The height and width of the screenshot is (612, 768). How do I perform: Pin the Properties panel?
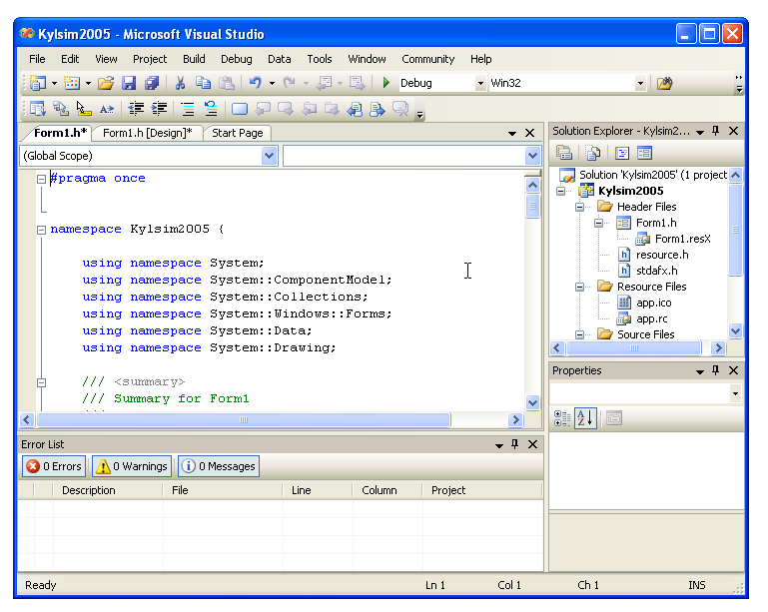click(x=716, y=370)
